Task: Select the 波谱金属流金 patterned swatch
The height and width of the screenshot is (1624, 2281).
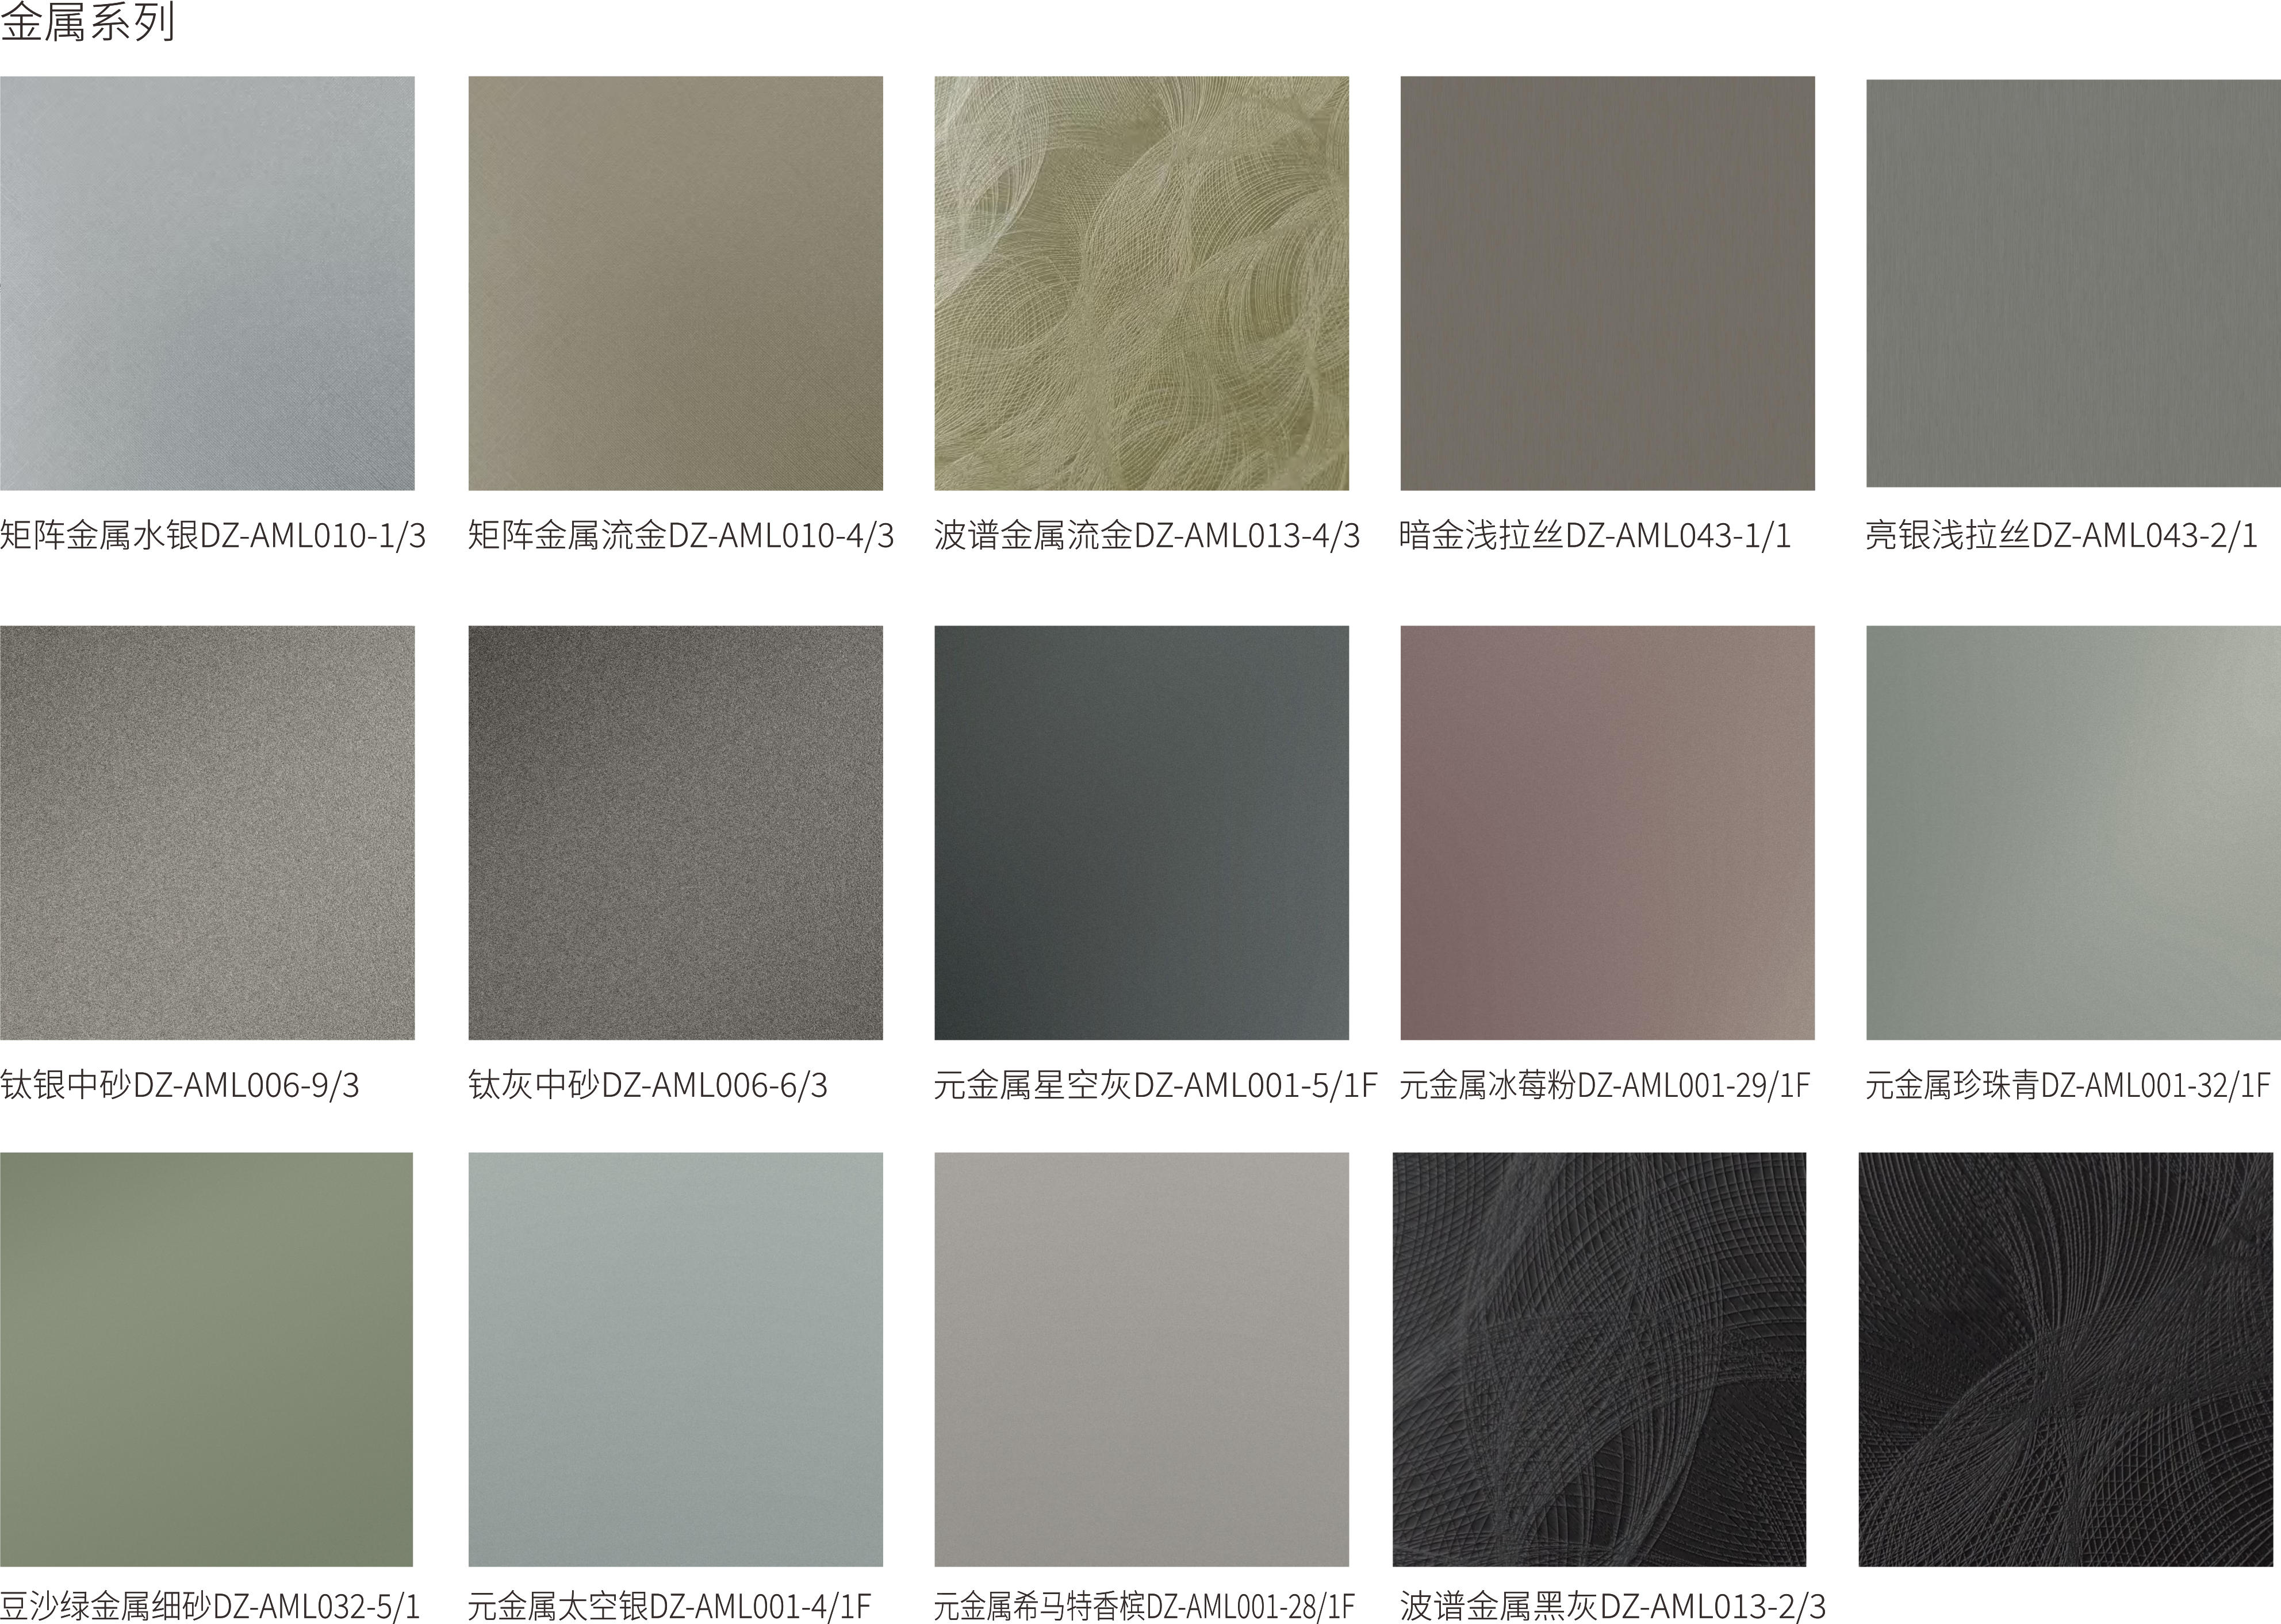Action: [1141, 283]
